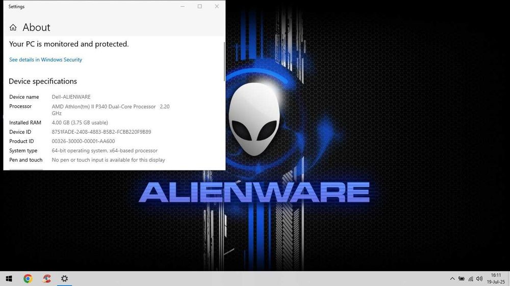Click the 4.00 GB installed RAM value
Image resolution: width=510 pixels, height=286 pixels.
(x=80, y=122)
